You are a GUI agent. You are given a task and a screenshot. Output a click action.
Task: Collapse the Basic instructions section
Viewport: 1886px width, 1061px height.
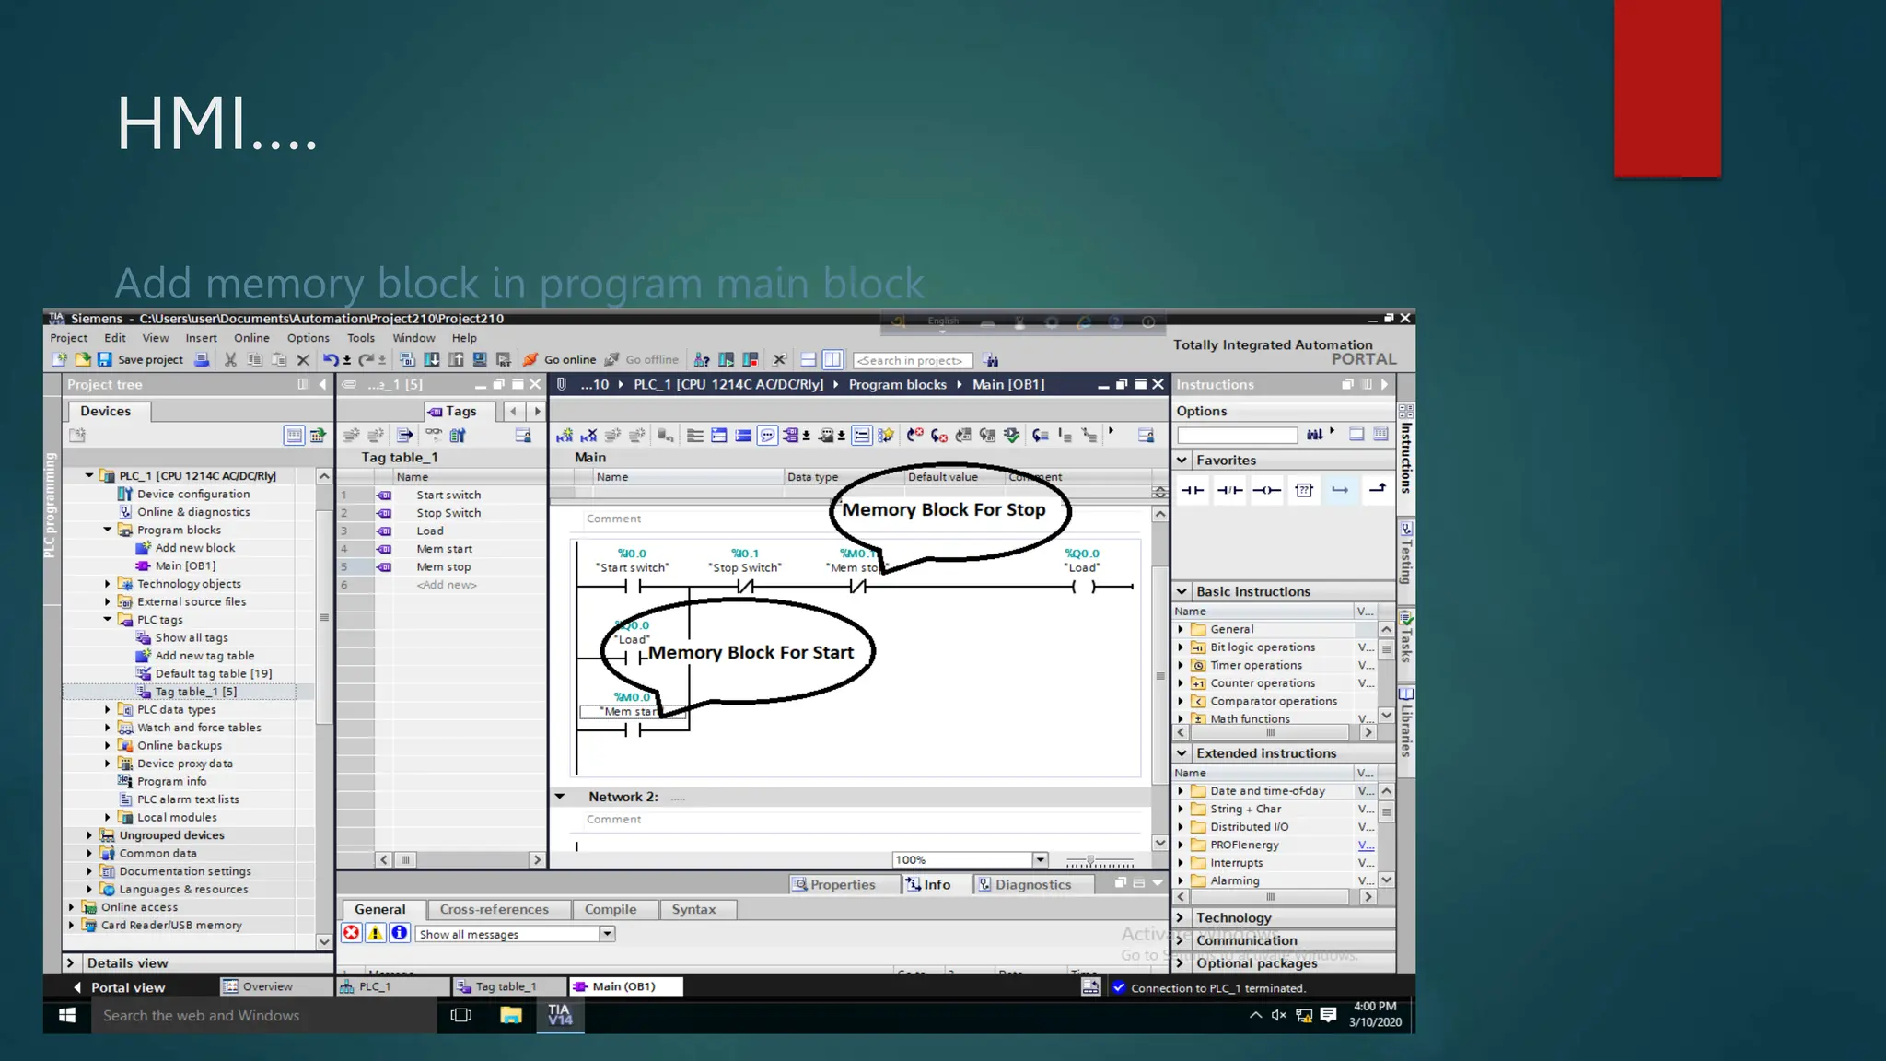(x=1182, y=591)
